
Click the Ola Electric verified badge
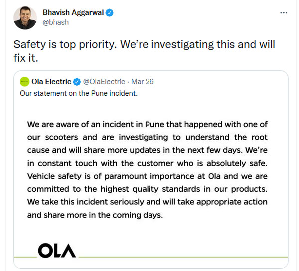point(77,81)
